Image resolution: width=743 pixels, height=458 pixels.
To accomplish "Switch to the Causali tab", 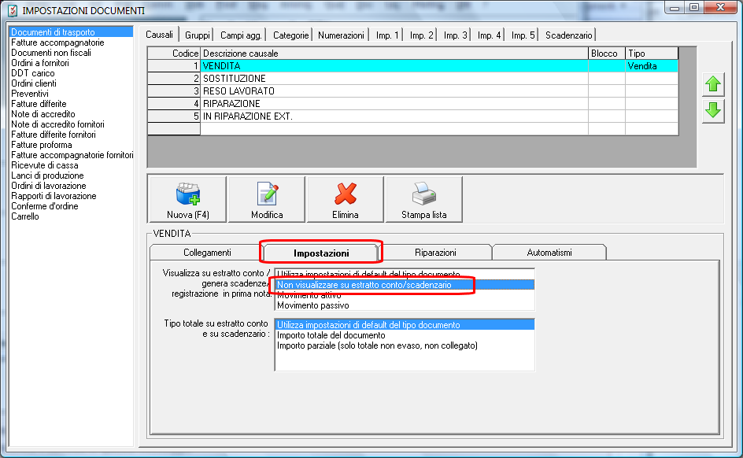I will [159, 35].
